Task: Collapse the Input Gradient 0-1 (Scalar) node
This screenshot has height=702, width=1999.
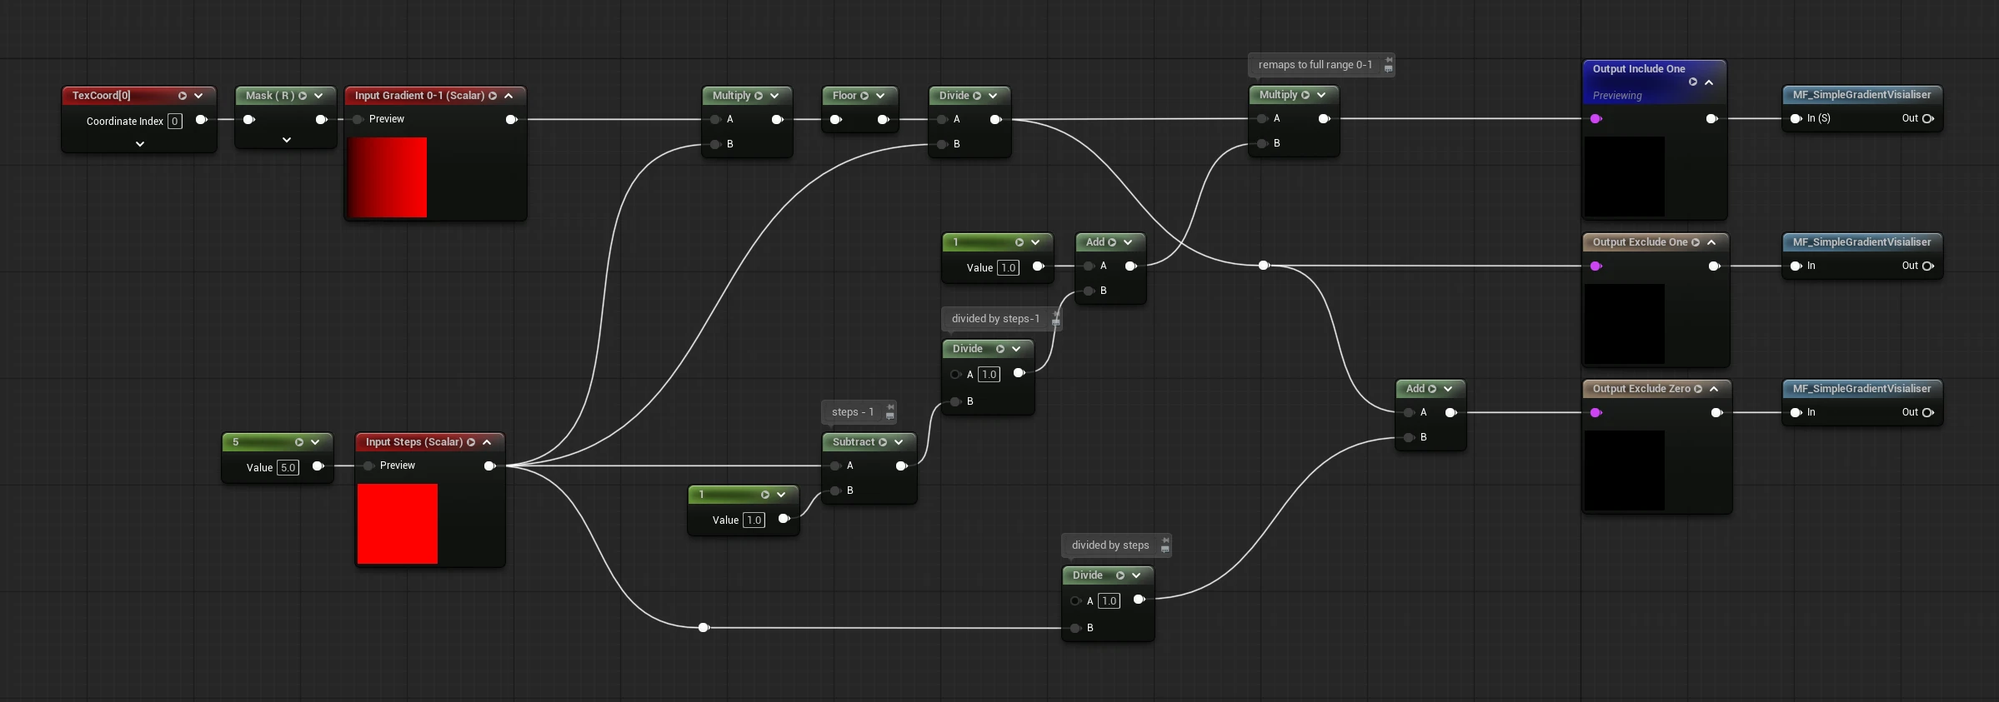Action: coord(509,96)
